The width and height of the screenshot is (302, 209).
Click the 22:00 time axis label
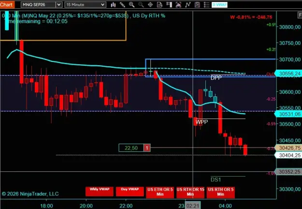click(x=126, y=206)
